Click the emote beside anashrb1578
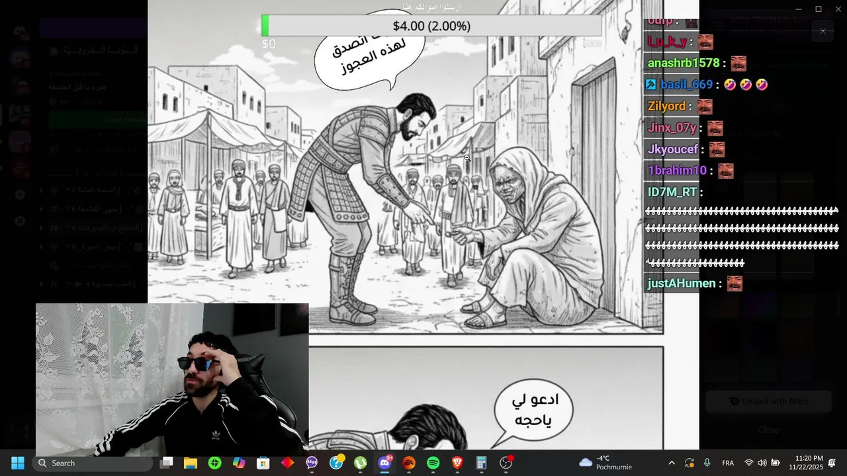847x476 pixels. [738, 63]
